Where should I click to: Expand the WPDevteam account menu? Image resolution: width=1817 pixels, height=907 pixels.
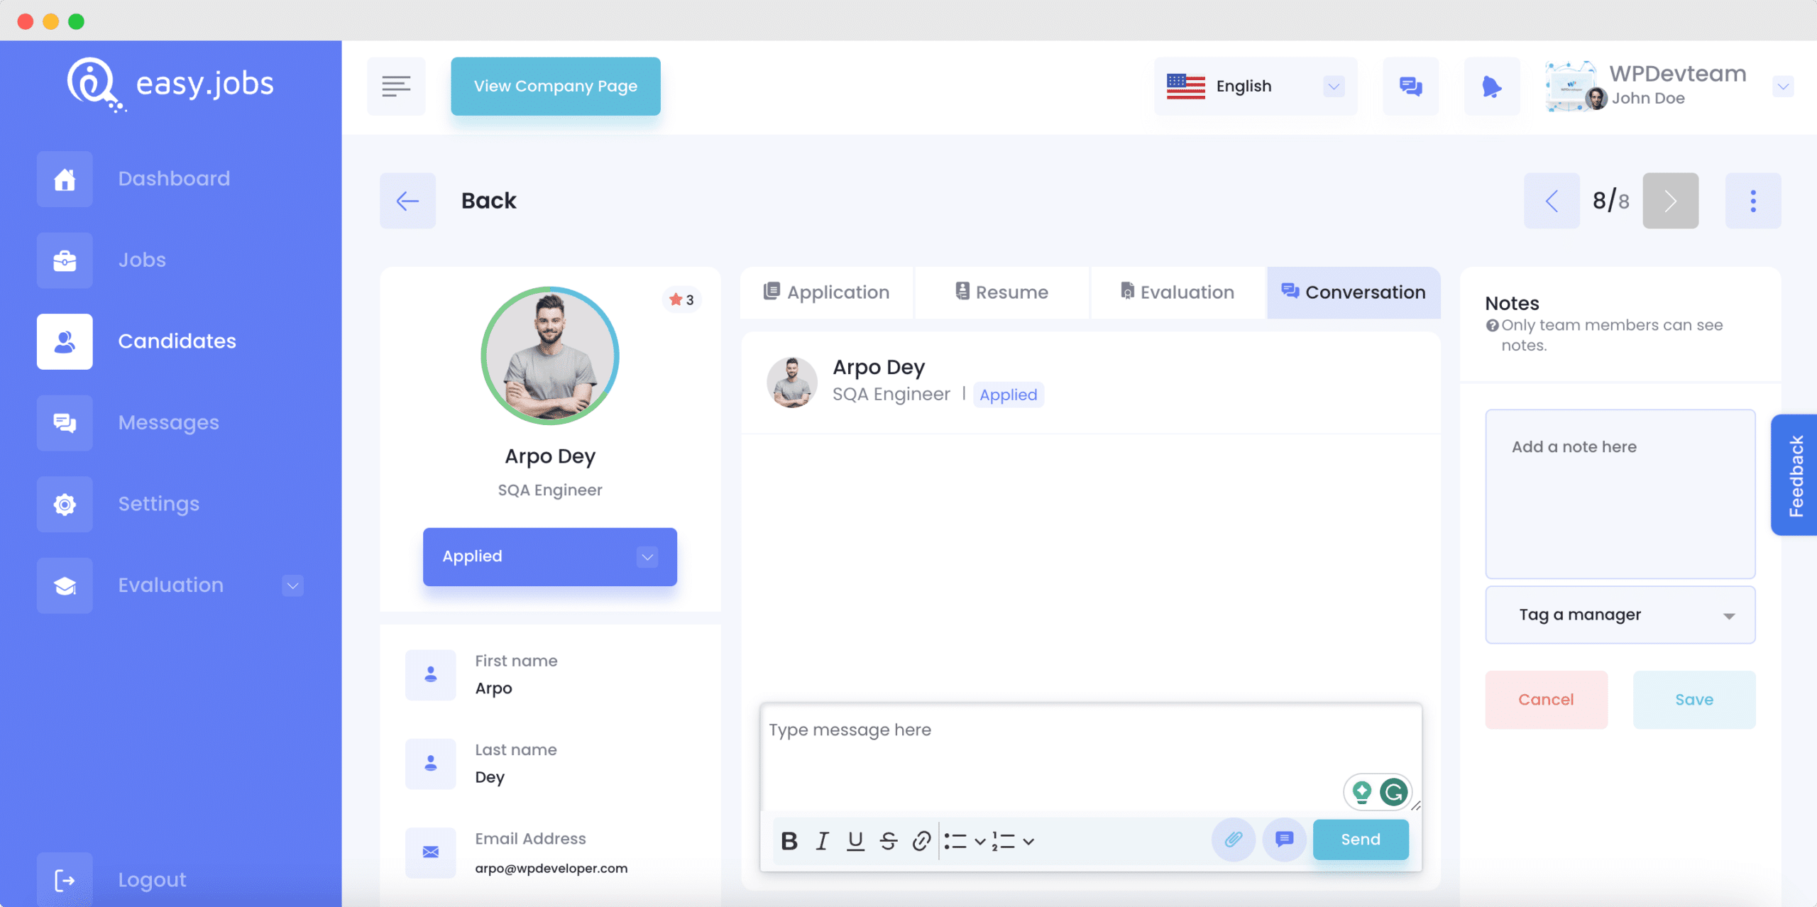click(1779, 86)
